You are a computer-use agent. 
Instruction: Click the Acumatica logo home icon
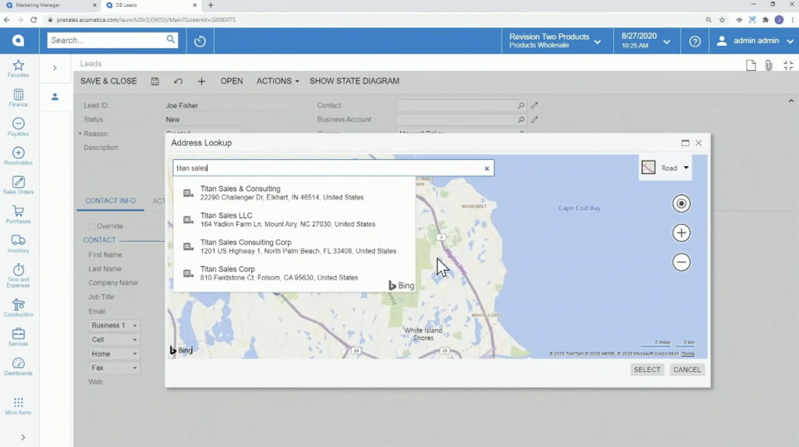19,41
